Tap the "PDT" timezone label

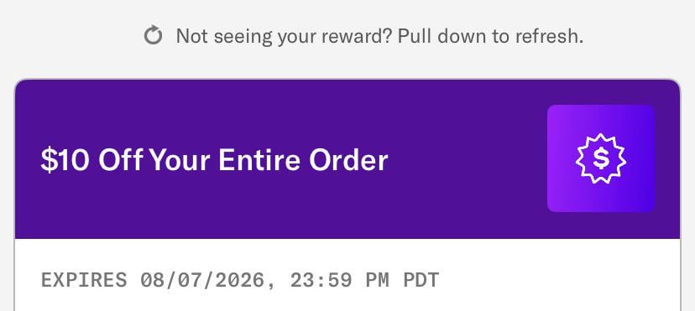point(421,280)
